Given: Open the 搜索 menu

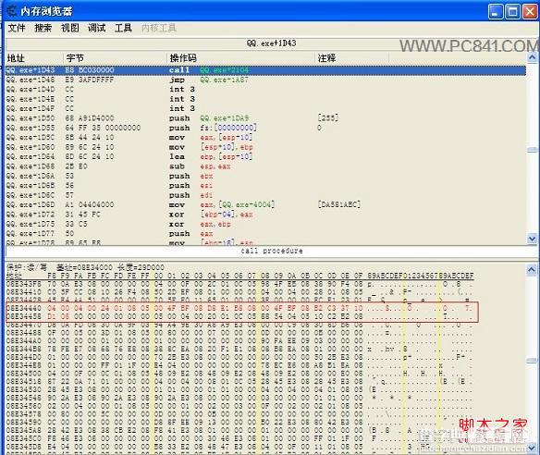Looking at the screenshot, I should (x=43, y=28).
